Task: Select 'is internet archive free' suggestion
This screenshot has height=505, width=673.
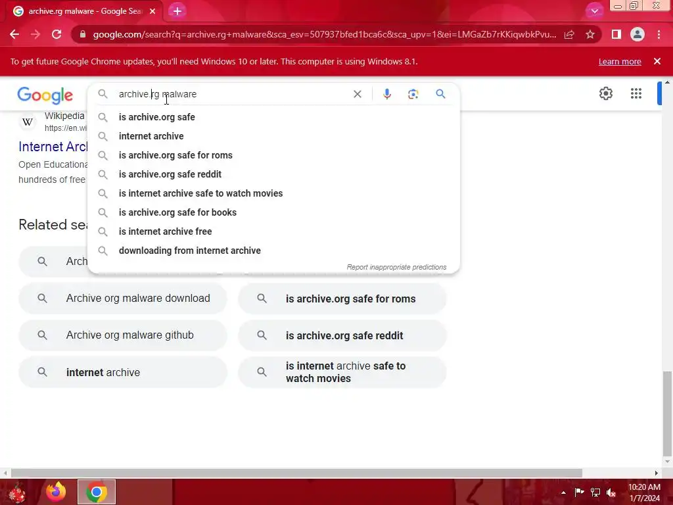Action: [273, 231]
